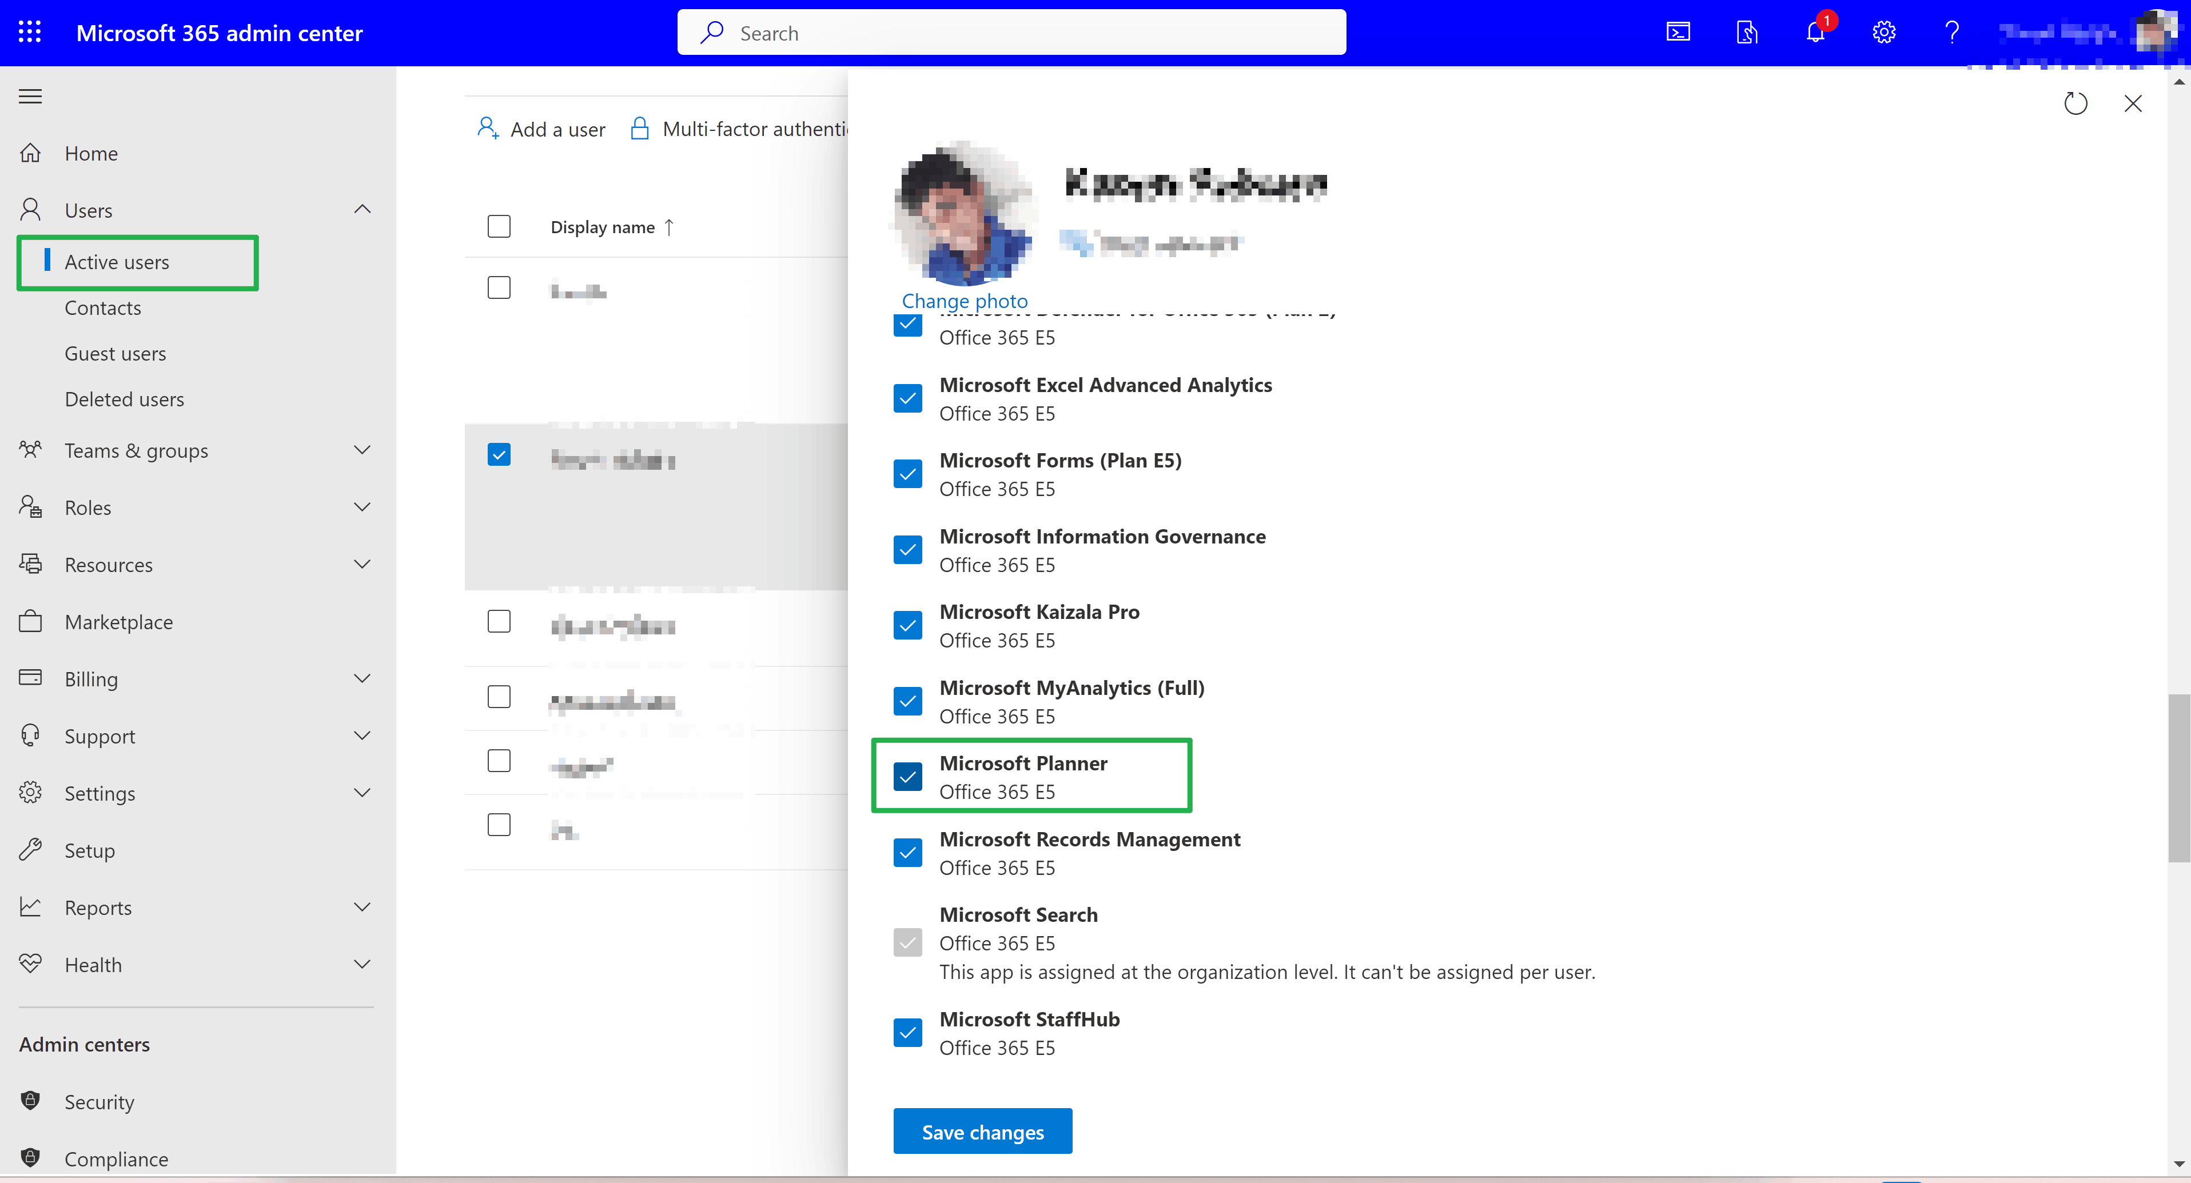Screen dimensions: 2191x1183
Task: Open the settings gear in header
Action: point(1884,33)
